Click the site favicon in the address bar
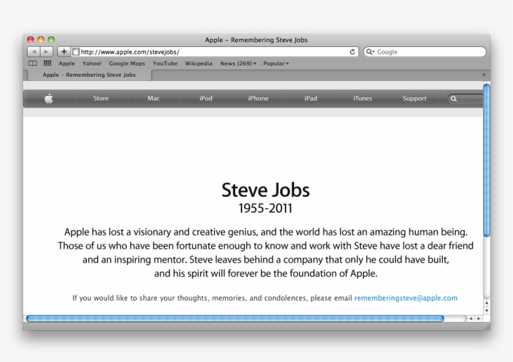This screenshot has width=513, height=362. (x=76, y=52)
